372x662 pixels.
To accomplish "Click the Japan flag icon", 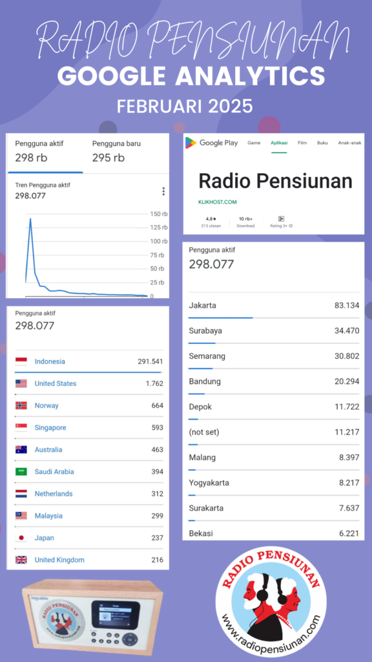I will coord(21,538).
